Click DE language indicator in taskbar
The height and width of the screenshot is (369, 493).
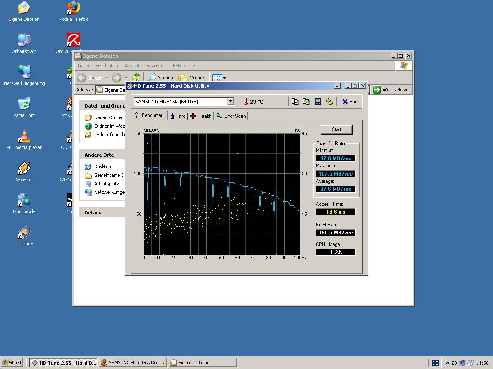[435, 363]
